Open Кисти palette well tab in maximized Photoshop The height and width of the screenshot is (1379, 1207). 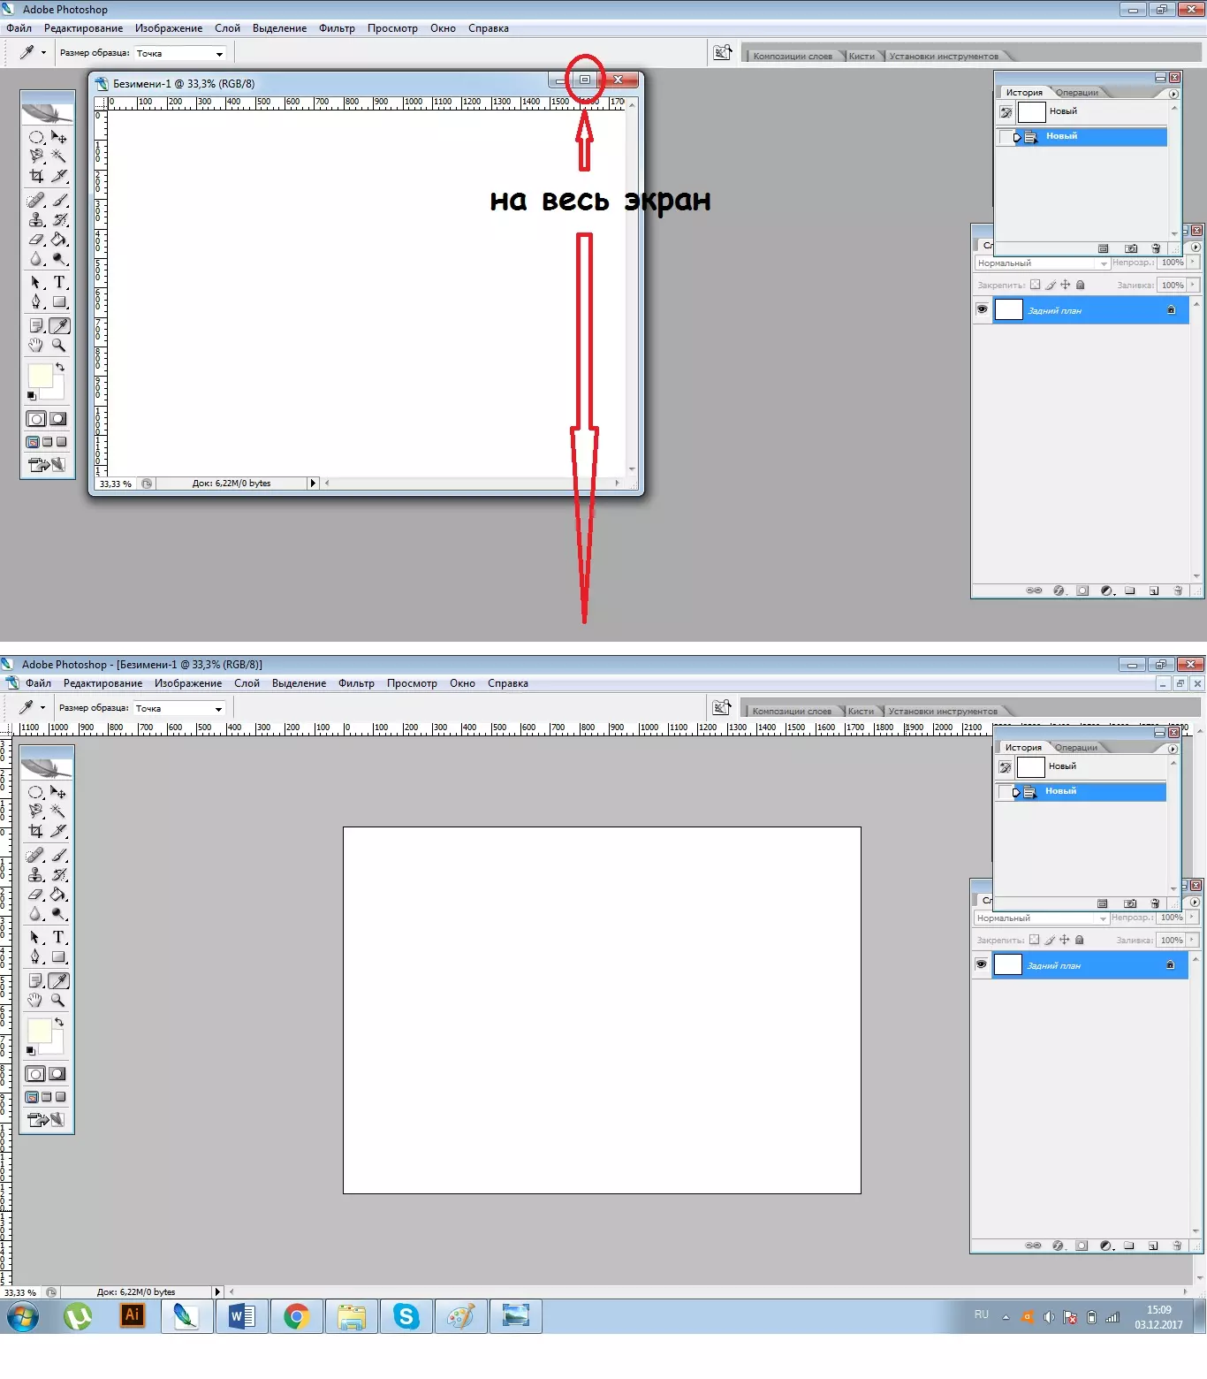[x=861, y=711]
